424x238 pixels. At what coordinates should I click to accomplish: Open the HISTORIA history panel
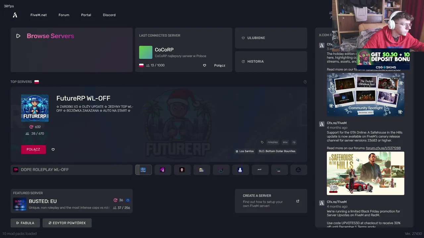tap(271, 61)
